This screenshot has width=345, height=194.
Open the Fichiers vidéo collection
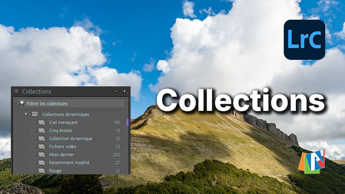point(63,147)
